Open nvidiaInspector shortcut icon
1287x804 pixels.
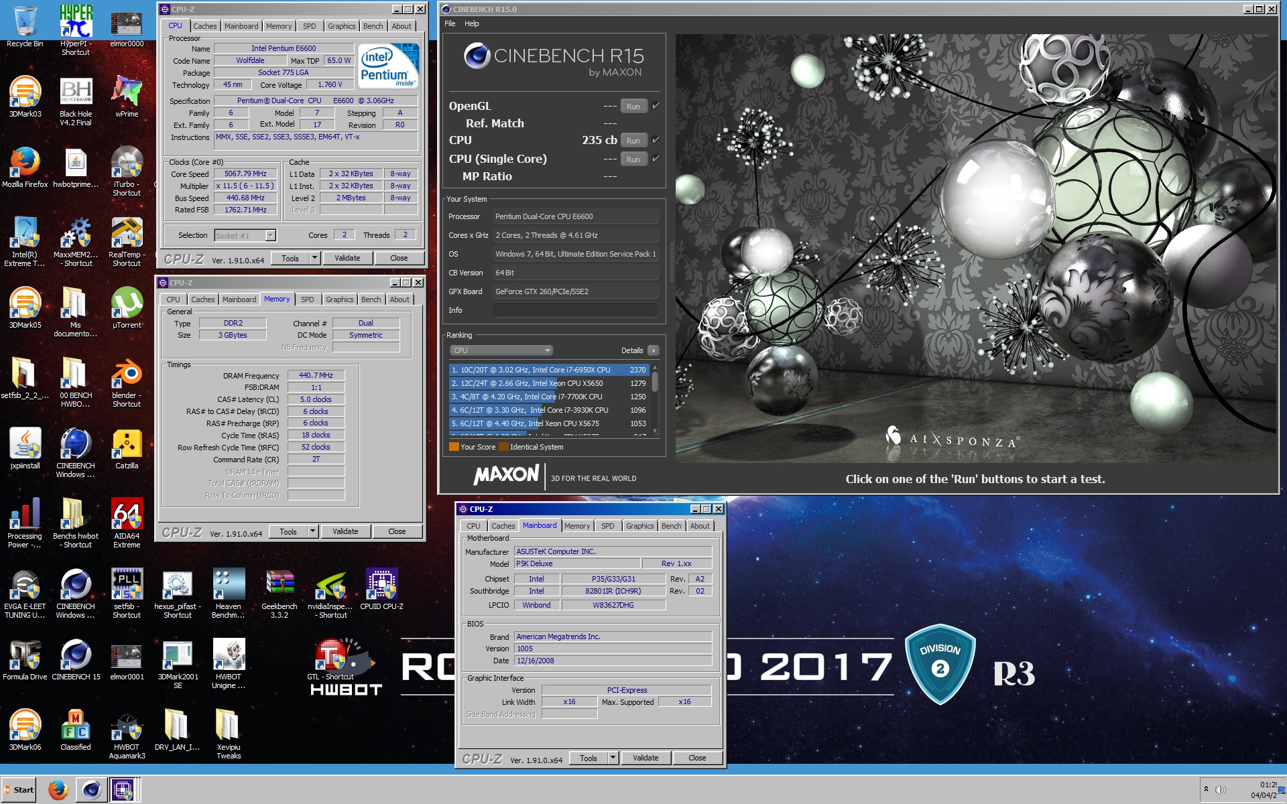330,594
